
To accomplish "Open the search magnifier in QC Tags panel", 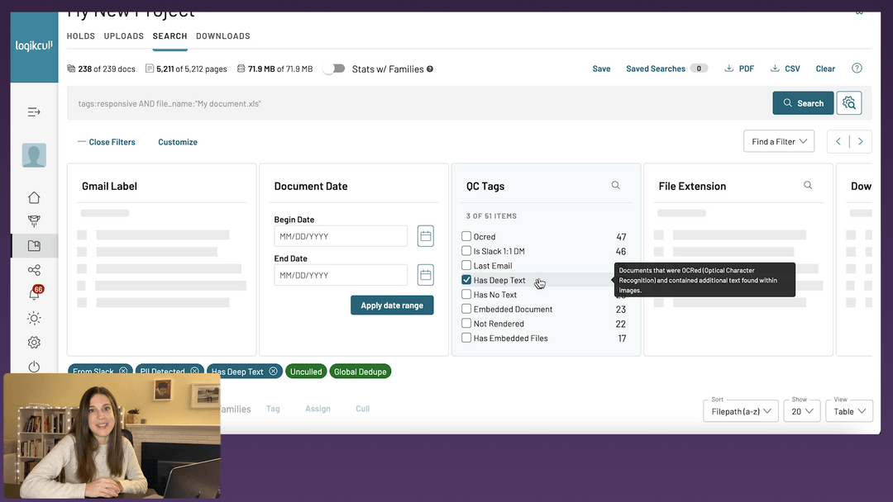I will (x=615, y=185).
